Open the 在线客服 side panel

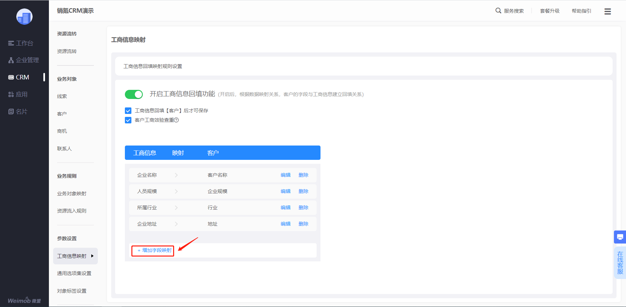point(620,263)
